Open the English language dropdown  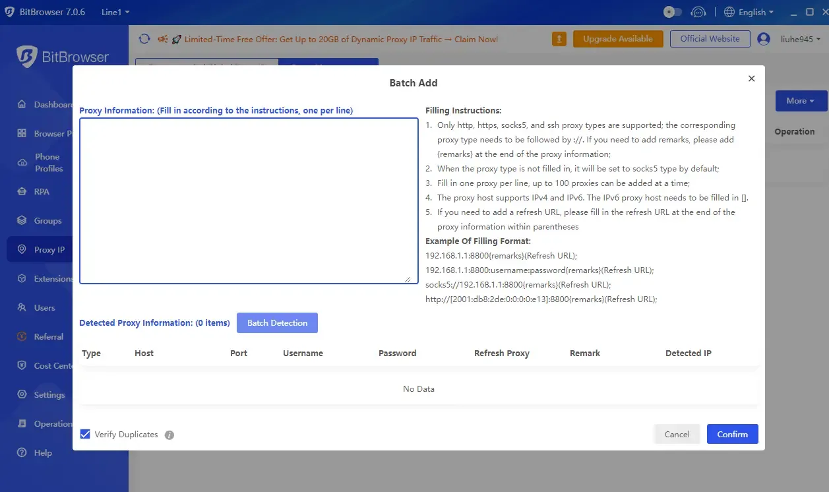pyautogui.click(x=749, y=12)
